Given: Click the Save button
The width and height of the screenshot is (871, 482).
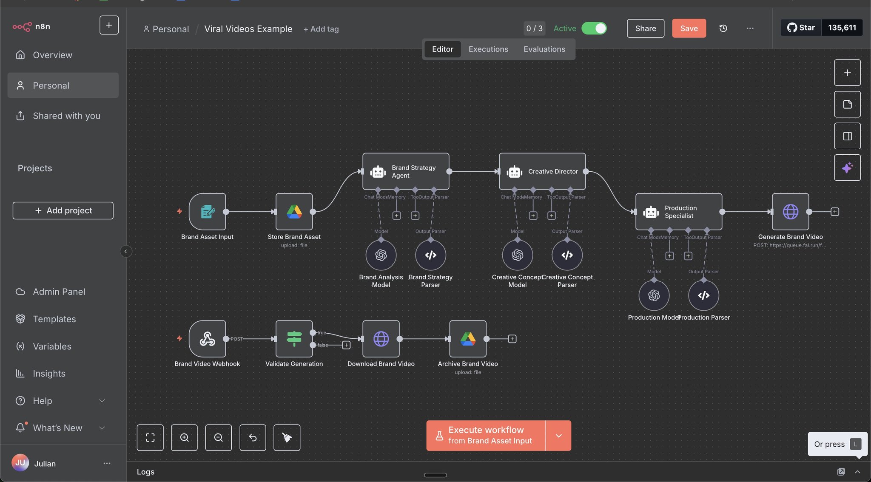Looking at the screenshot, I should click(689, 28).
